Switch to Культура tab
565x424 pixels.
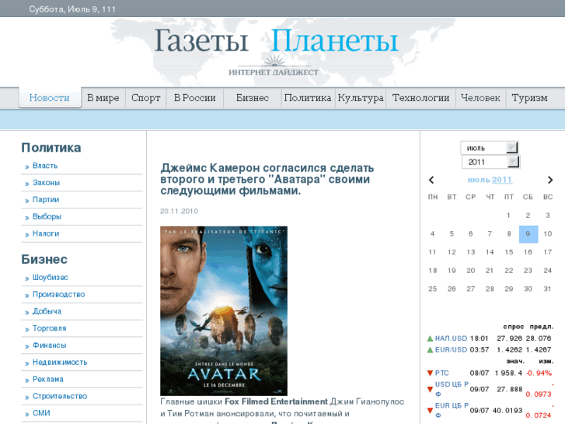point(361,98)
